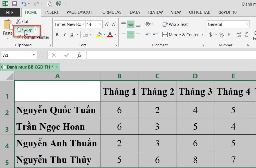Apply the yellow fill color
The image size is (256, 168).
click(99, 35)
